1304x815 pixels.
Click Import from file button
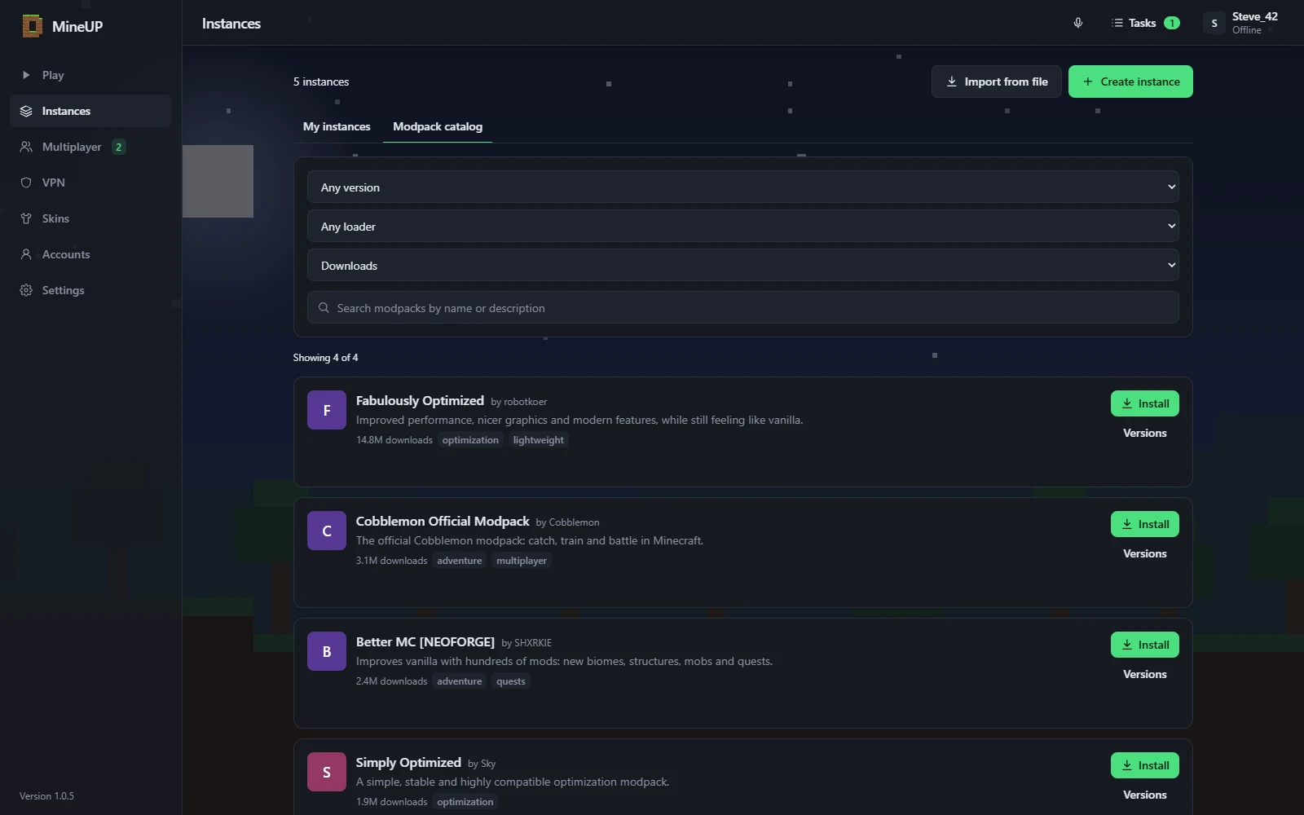tap(996, 81)
